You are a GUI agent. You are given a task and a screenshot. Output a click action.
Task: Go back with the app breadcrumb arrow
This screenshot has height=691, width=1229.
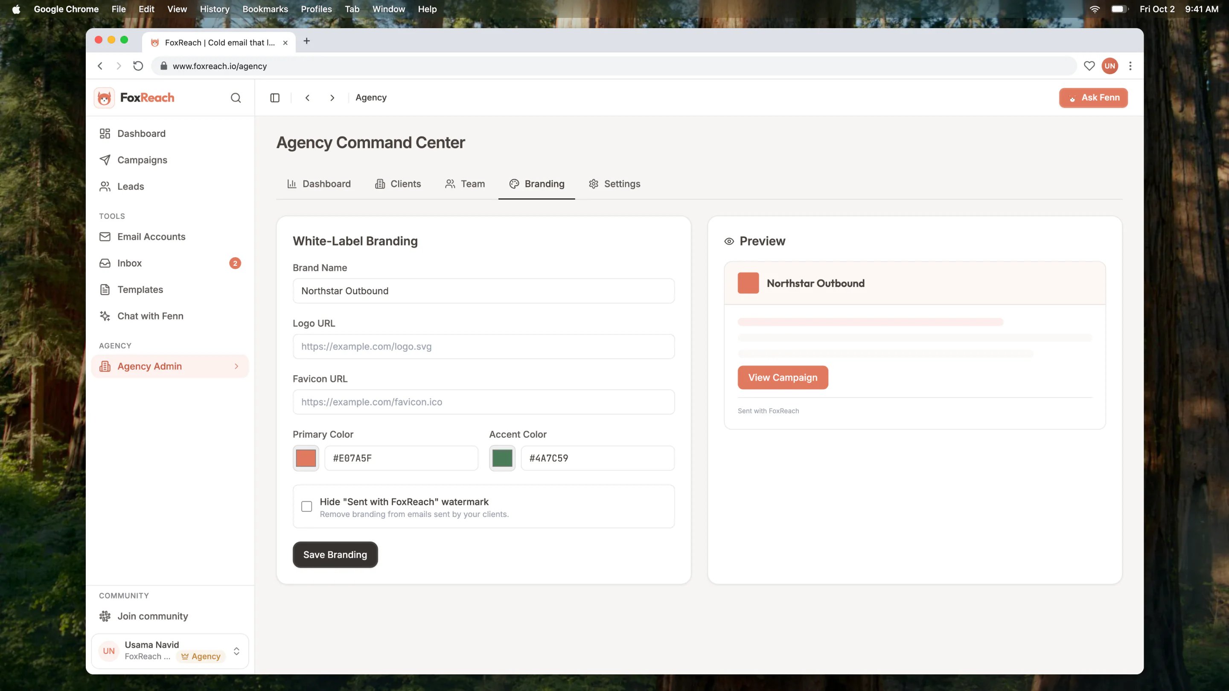pyautogui.click(x=308, y=98)
